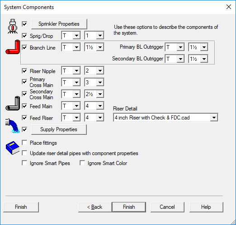The height and width of the screenshot is (225, 236).
Task: Click the window resize grip corner
Action: tap(233, 222)
